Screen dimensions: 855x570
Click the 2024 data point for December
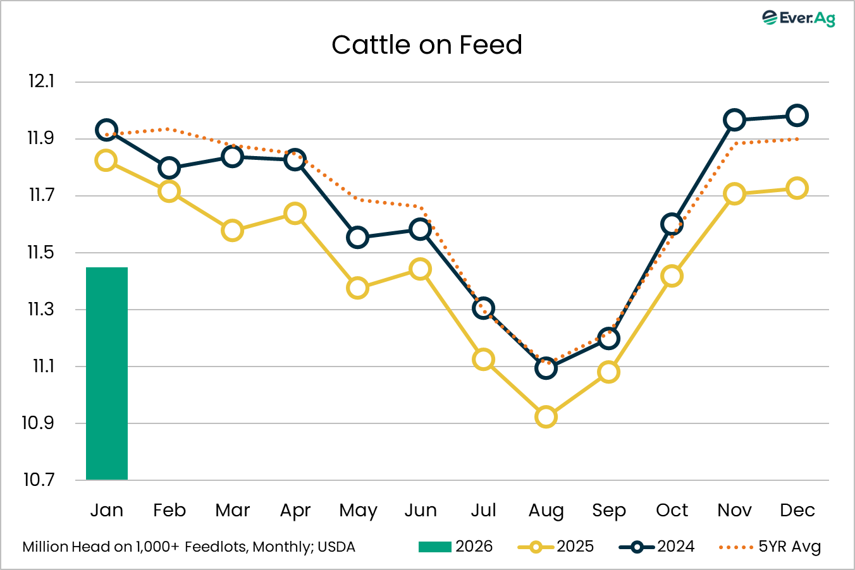click(x=797, y=116)
